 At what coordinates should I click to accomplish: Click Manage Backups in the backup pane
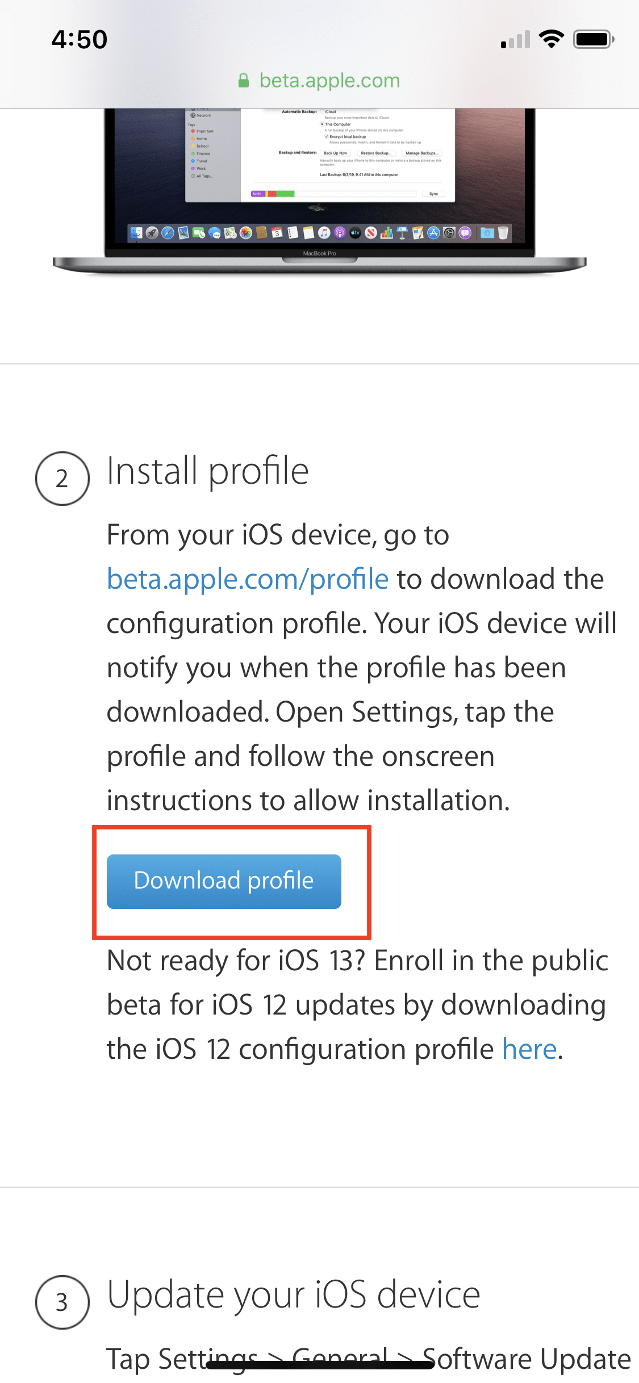click(421, 153)
